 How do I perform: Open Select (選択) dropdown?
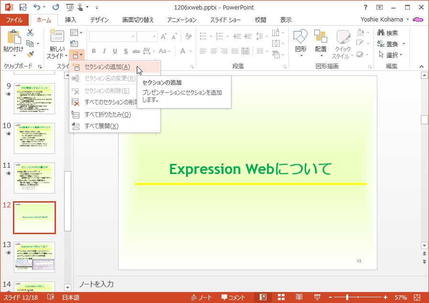pyautogui.click(x=391, y=55)
